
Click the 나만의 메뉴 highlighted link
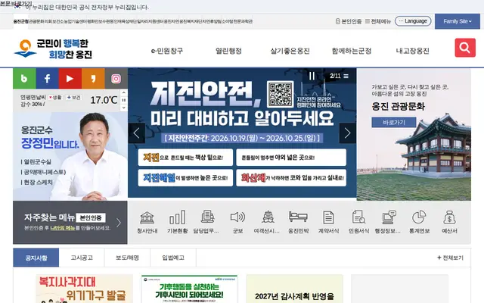[63, 228]
